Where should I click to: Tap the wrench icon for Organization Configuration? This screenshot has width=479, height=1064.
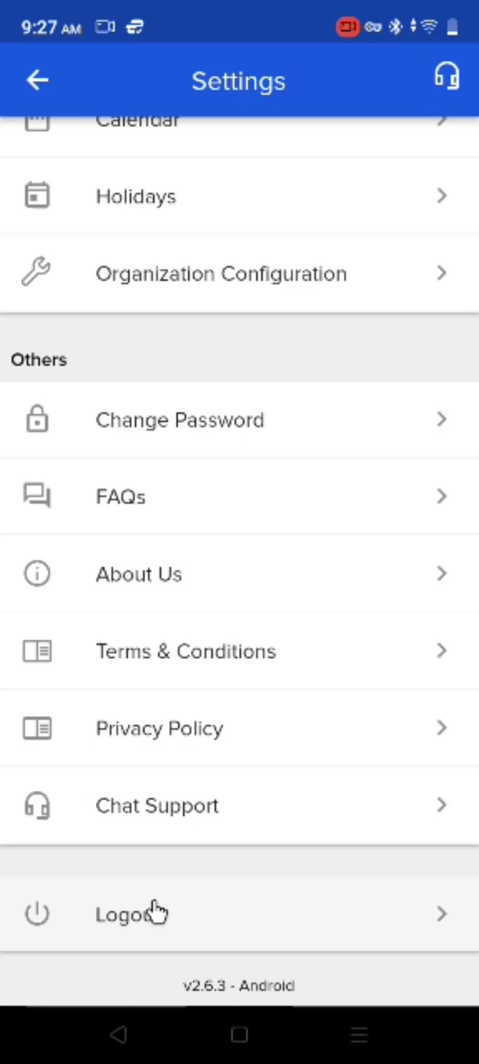click(36, 271)
